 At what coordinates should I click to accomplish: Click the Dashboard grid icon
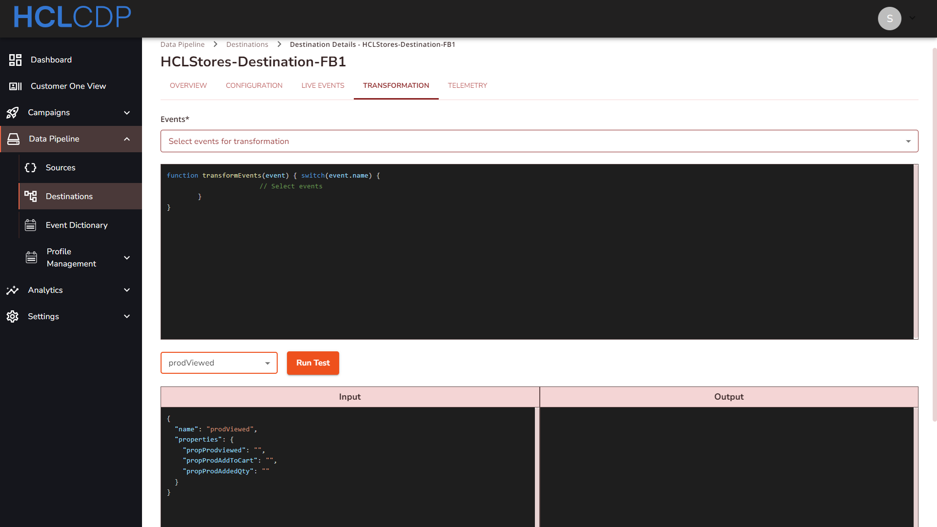tap(15, 60)
